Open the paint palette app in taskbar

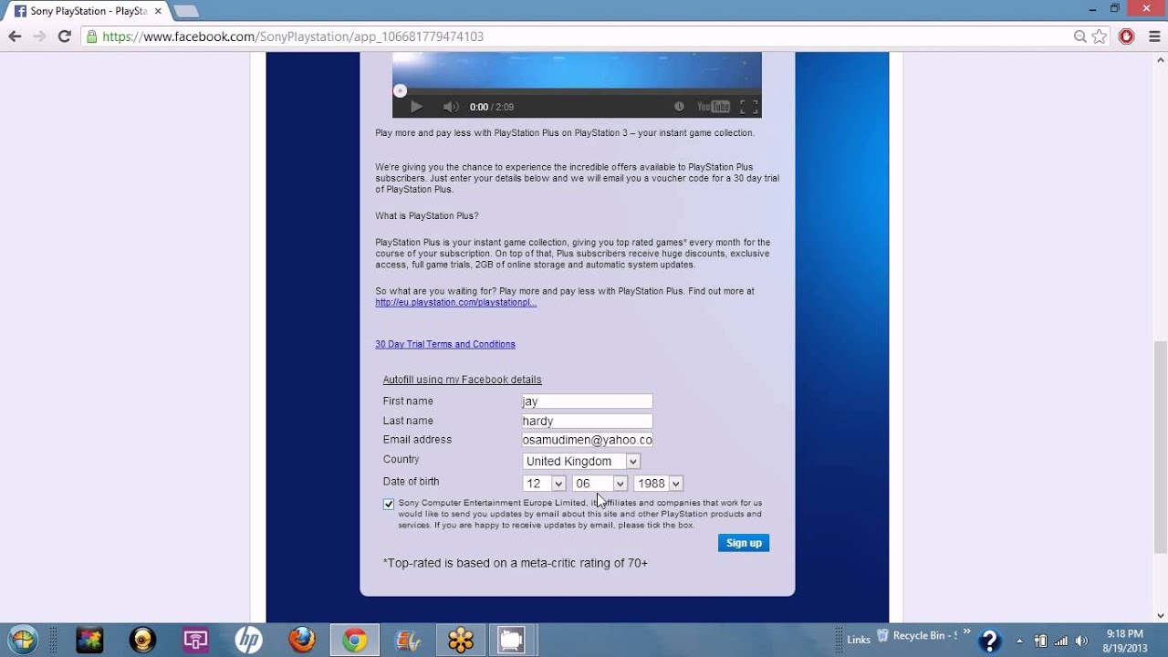pos(408,641)
